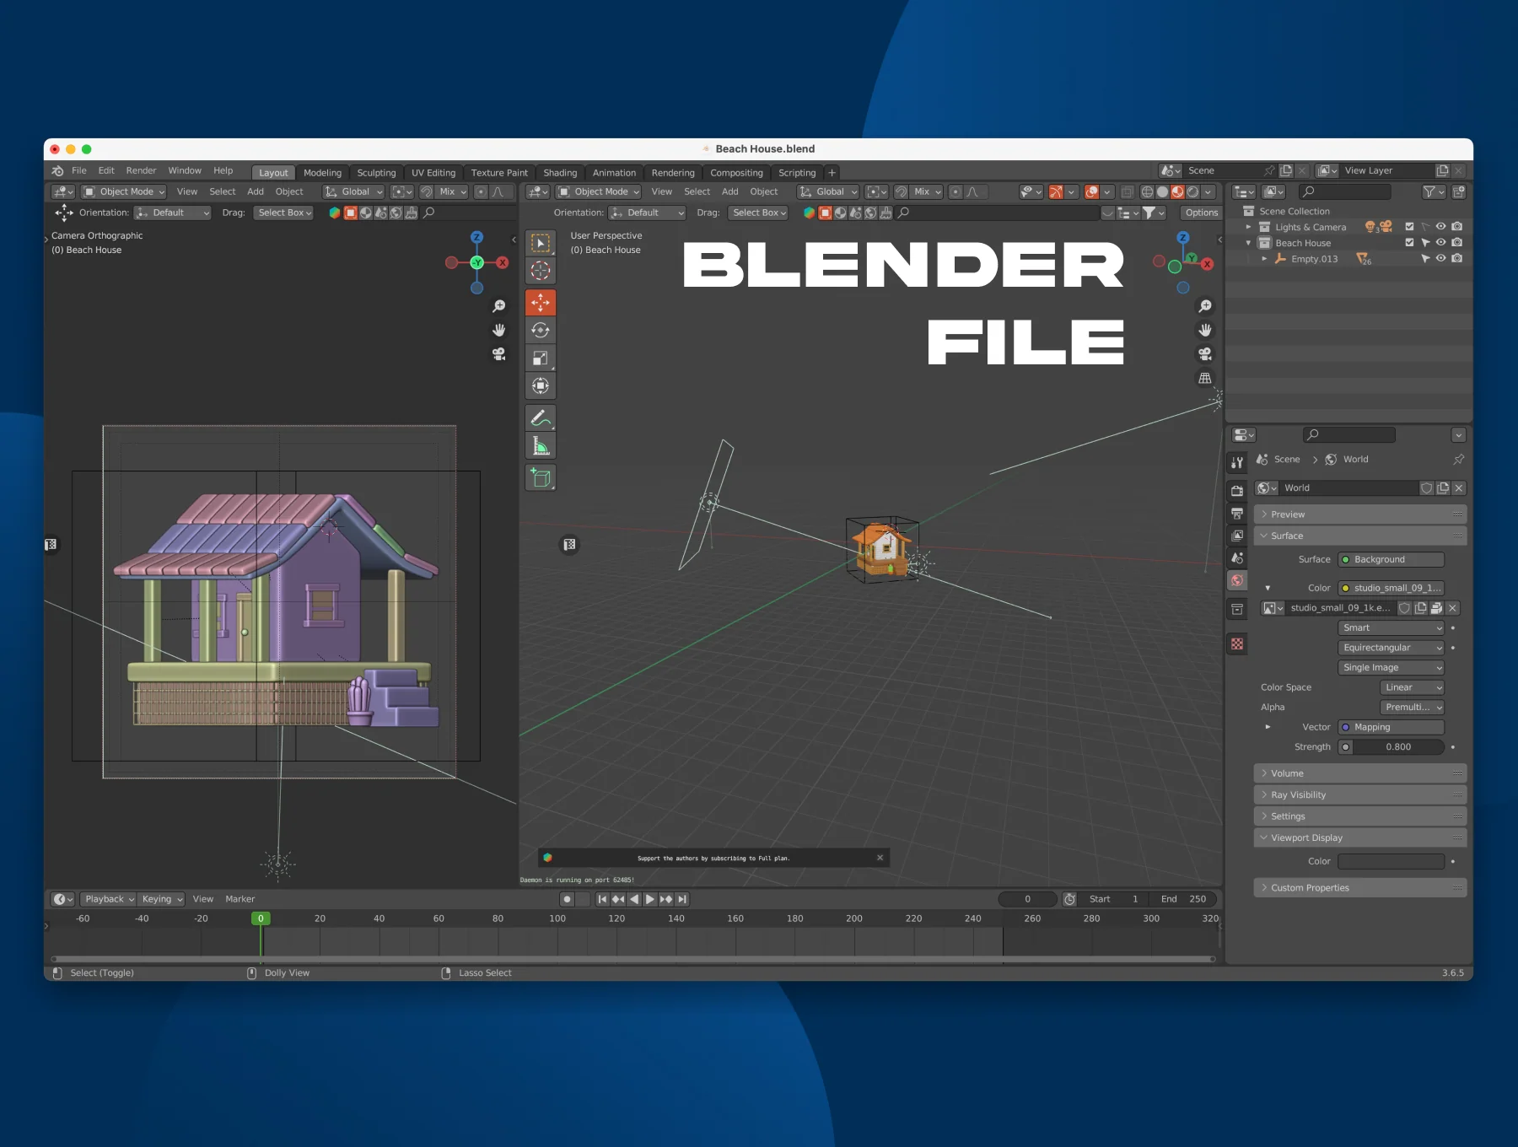1518x1147 pixels.
Task: Open the Output properties tab
Action: pyautogui.click(x=1237, y=513)
